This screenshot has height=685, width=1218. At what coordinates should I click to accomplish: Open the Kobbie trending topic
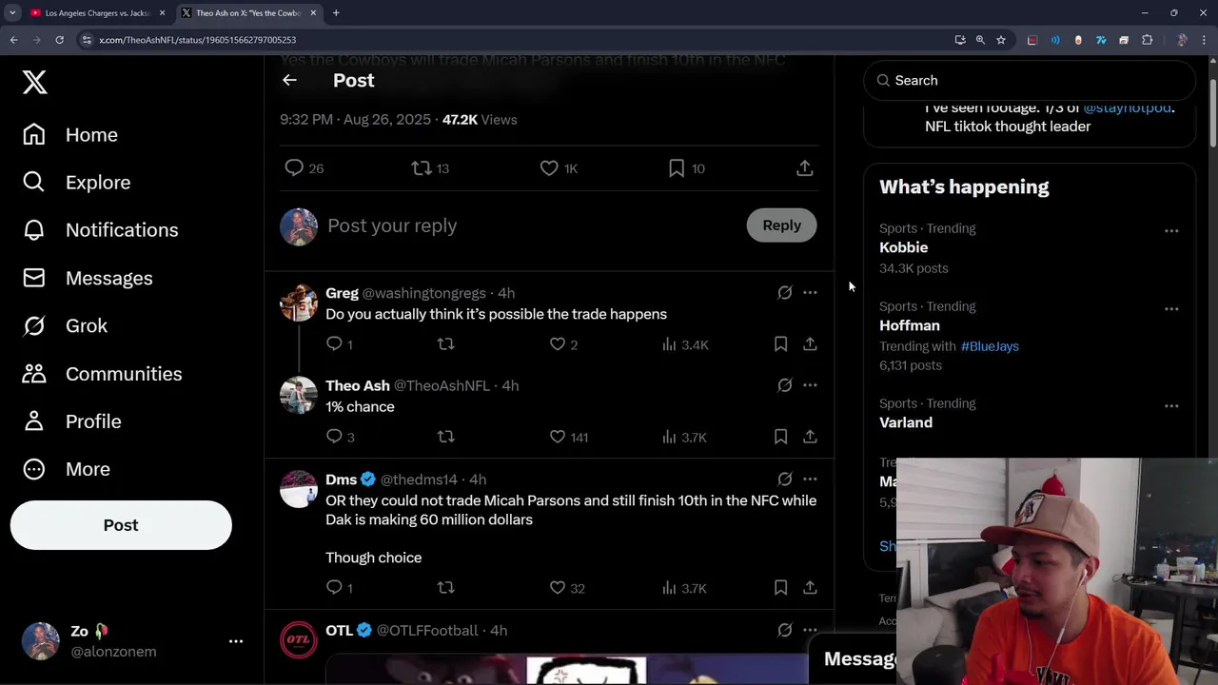pyautogui.click(x=903, y=247)
